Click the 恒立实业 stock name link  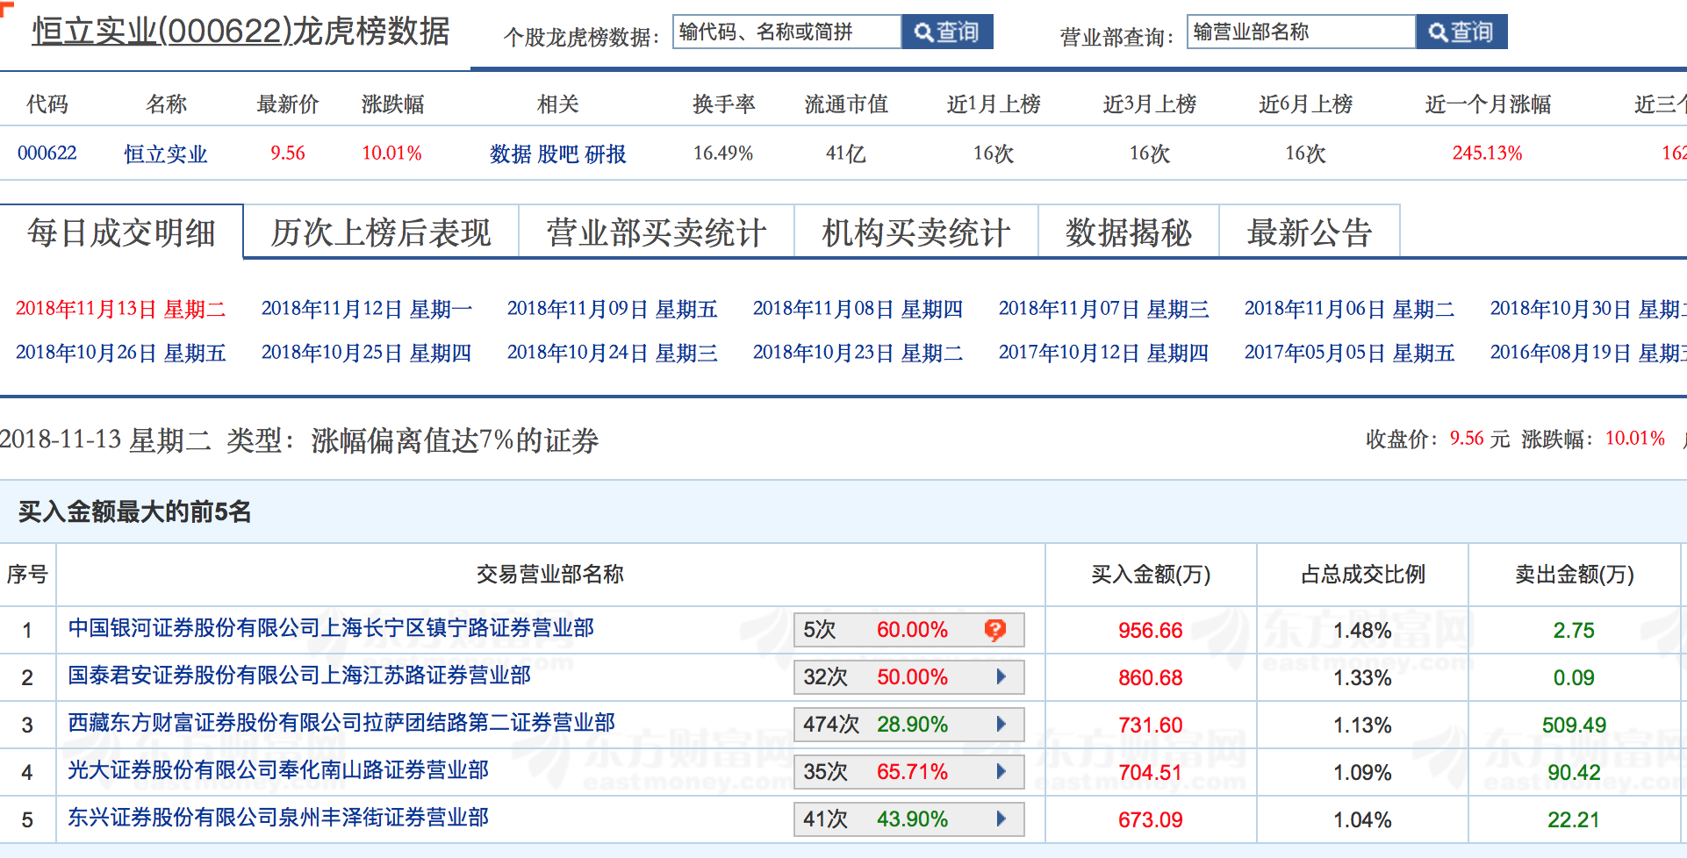165,154
